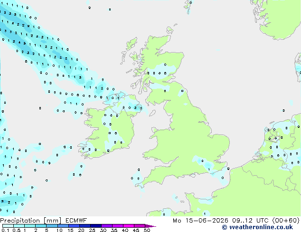Click the legend label '50'

click(x=147, y=230)
